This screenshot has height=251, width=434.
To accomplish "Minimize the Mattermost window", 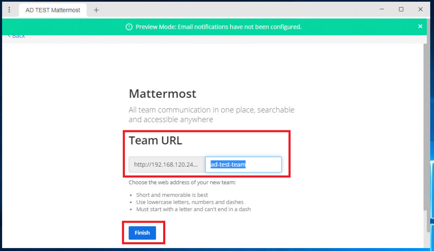I will (x=382, y=9).
